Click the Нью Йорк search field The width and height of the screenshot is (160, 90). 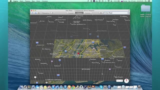tap(116, 13)
